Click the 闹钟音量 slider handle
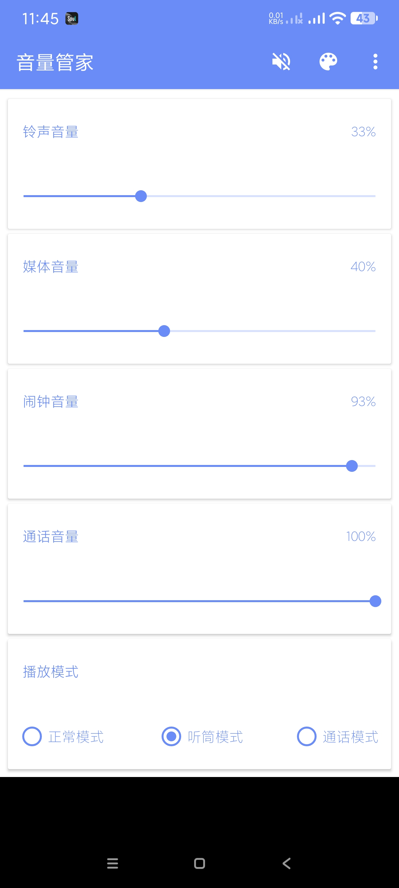Screen dimensions: 399x888 pyautogui.click(x=352, y=466)
